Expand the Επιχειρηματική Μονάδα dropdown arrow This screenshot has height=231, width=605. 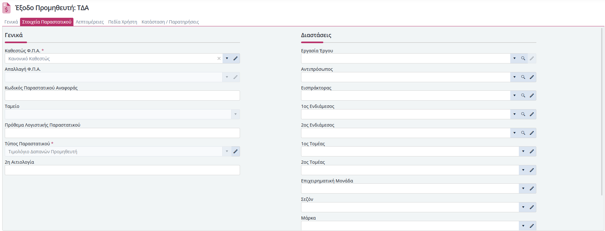[523, 188]
